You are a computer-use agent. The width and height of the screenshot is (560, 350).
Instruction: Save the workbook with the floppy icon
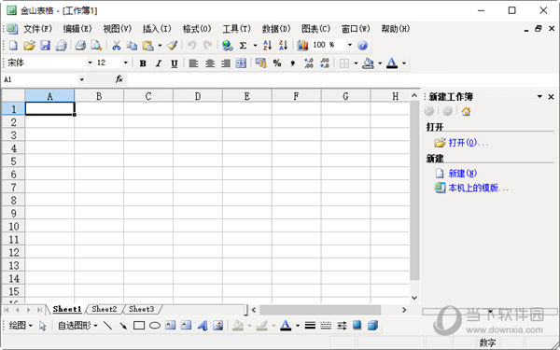45,46
